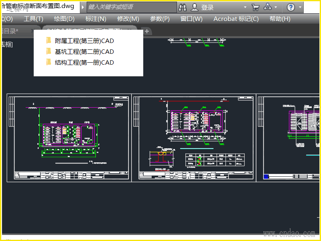Open the help question mark icon

[x=291, y=7]
